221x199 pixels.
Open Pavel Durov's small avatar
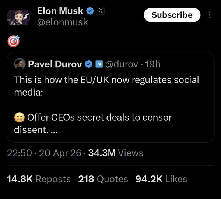point(19,64)
